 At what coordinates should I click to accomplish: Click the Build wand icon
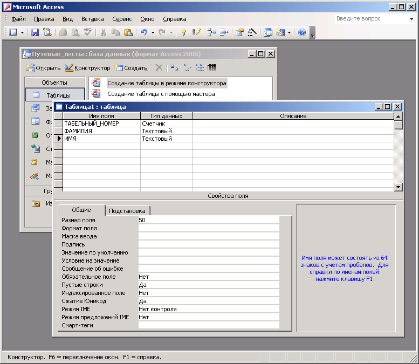[x=252, y=32]
